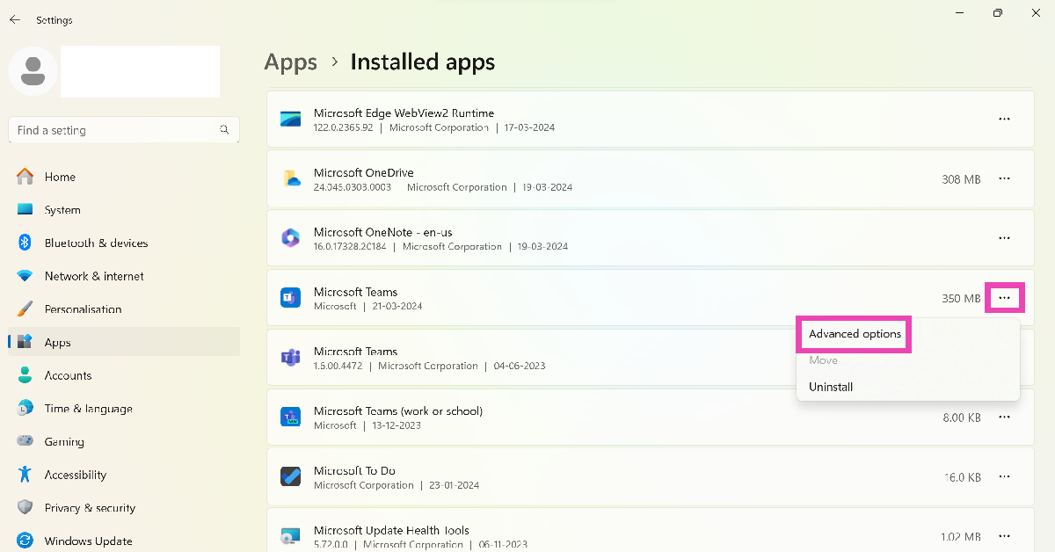Click the Microsoft OneDrive app name
The height and width of the screenshot is (552, 1055).
click(364, 172)
